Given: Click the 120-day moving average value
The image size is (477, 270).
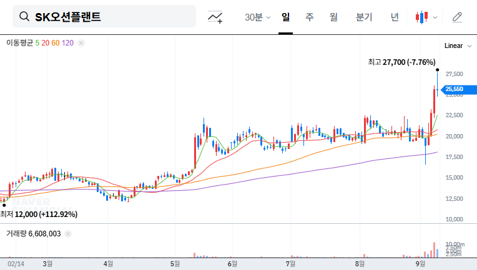Looking at the screenshot, I should 67,43.
